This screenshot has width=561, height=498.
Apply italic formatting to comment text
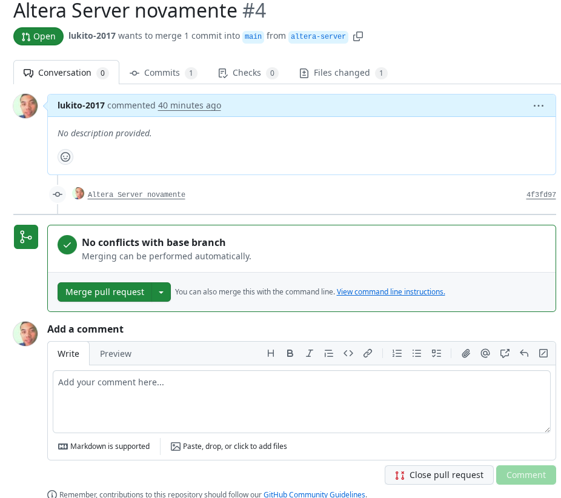[310, 353]
